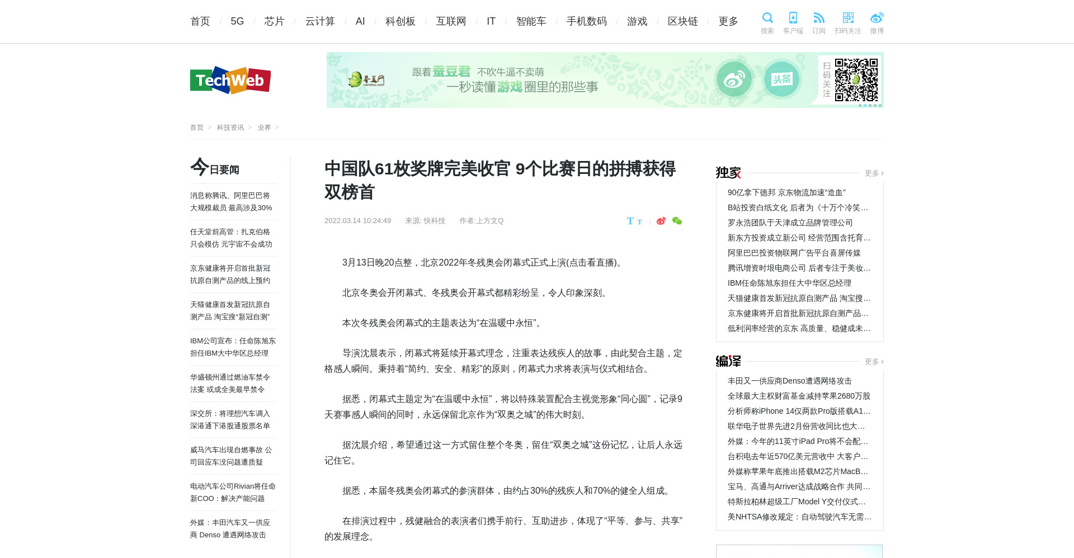Screen dimensions: 1074x558
Task: Open AI navigation item
Action: 360,21
